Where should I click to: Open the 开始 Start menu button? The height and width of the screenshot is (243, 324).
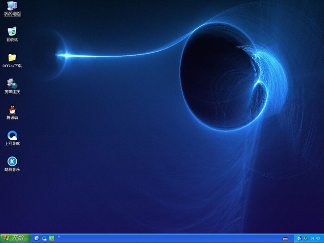[x=15, y=238]
